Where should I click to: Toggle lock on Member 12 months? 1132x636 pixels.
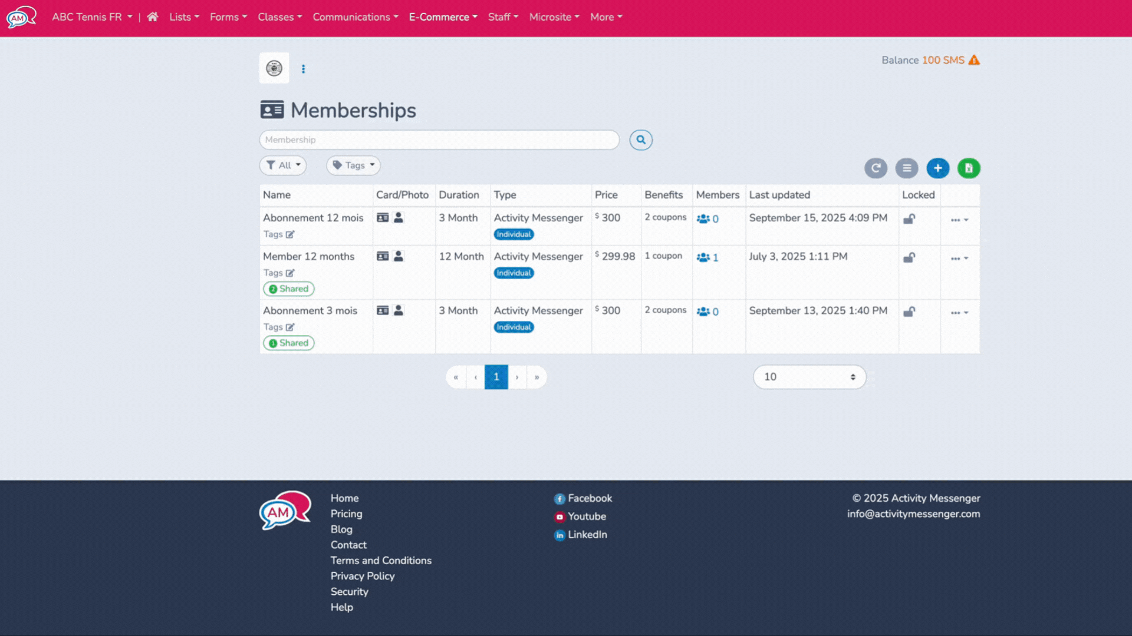[x=909, y=257]
